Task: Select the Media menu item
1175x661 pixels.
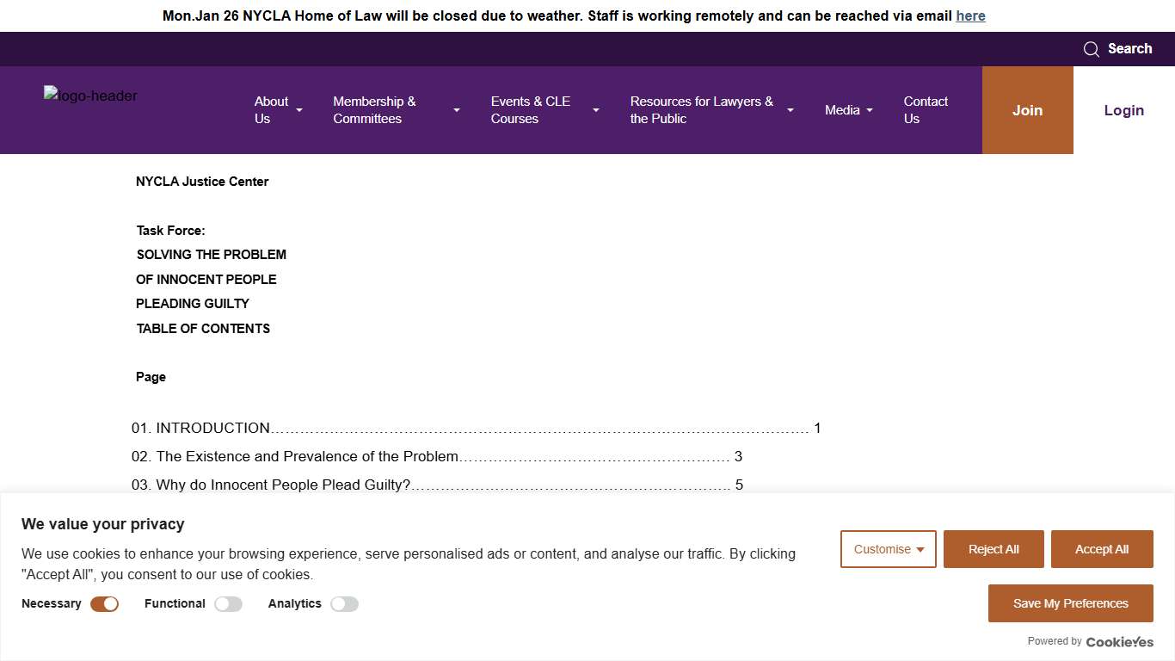Action: click(841, 110)
